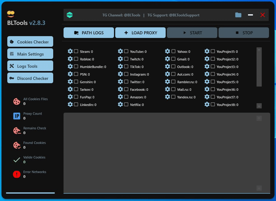Open settings gear next to Steam
Screen dimensions: 276x201
click(x=70, y=51)
